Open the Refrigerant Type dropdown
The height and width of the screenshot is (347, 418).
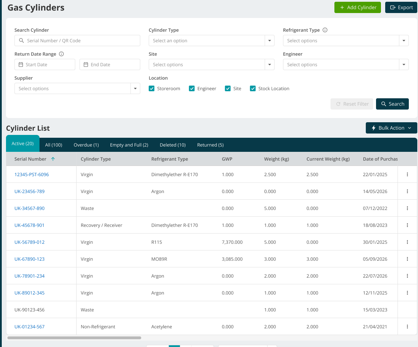coord(346,41)
